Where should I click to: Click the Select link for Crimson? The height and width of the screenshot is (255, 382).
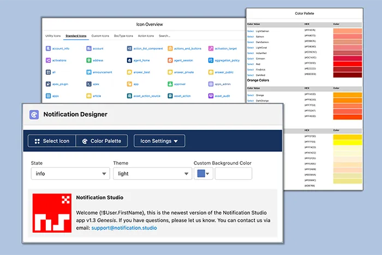250,58
